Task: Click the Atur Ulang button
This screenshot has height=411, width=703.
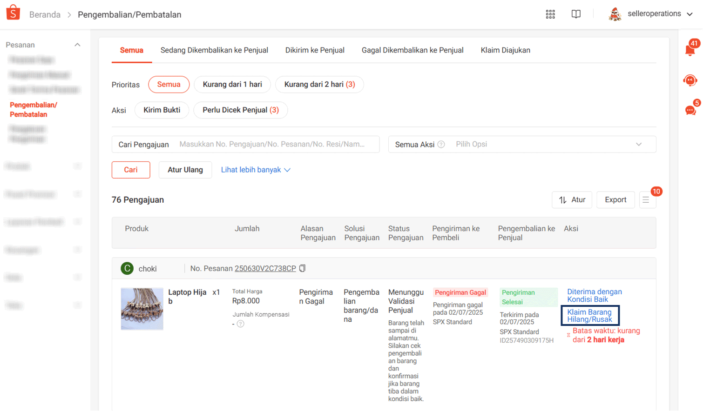Action: click(185, 170)
